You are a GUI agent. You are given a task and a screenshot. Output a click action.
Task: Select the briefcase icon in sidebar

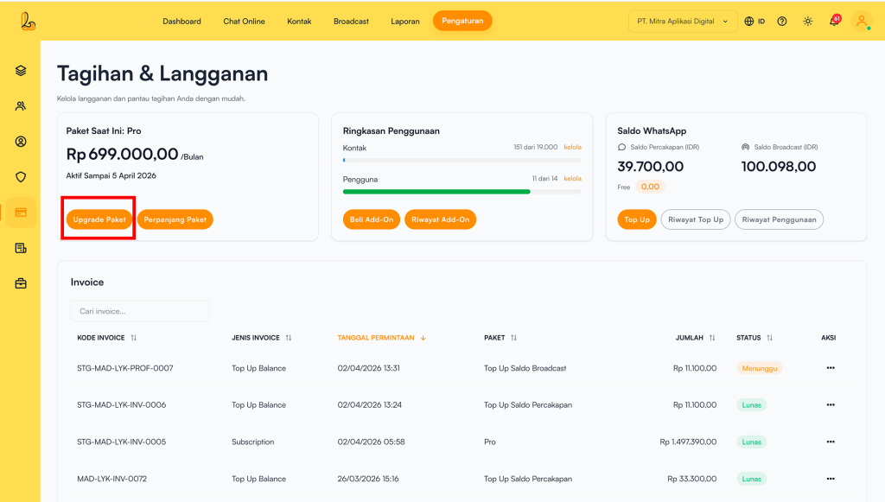pos(21,283)
